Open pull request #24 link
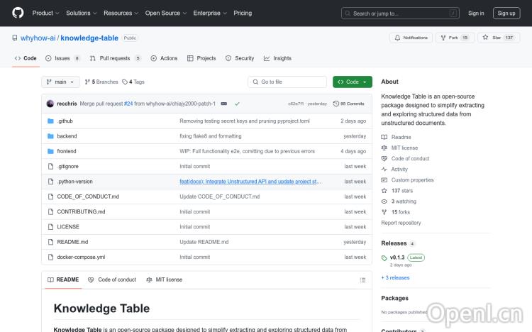This screenshot has height=332, width=532. point(128,104)
